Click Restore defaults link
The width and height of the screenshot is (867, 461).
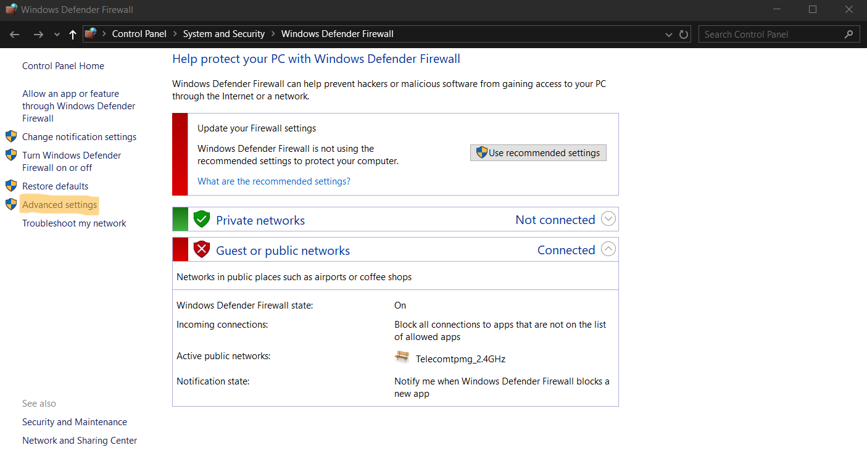[55, 186]
